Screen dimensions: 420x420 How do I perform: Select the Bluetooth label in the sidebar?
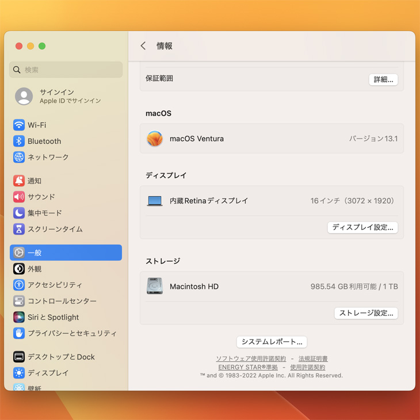pos(44,141)
